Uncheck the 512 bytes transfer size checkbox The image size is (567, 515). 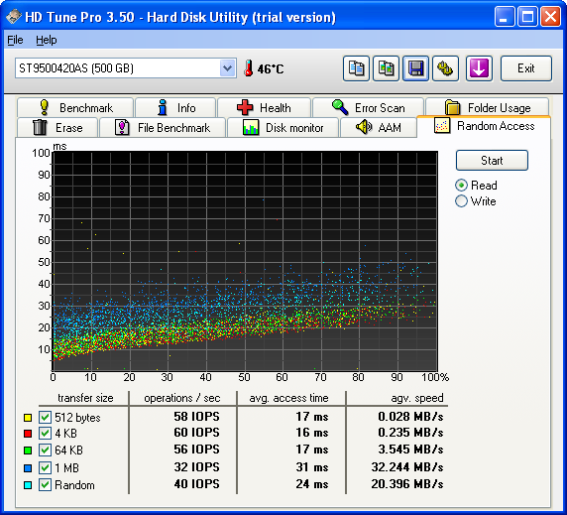coord(45,418)
